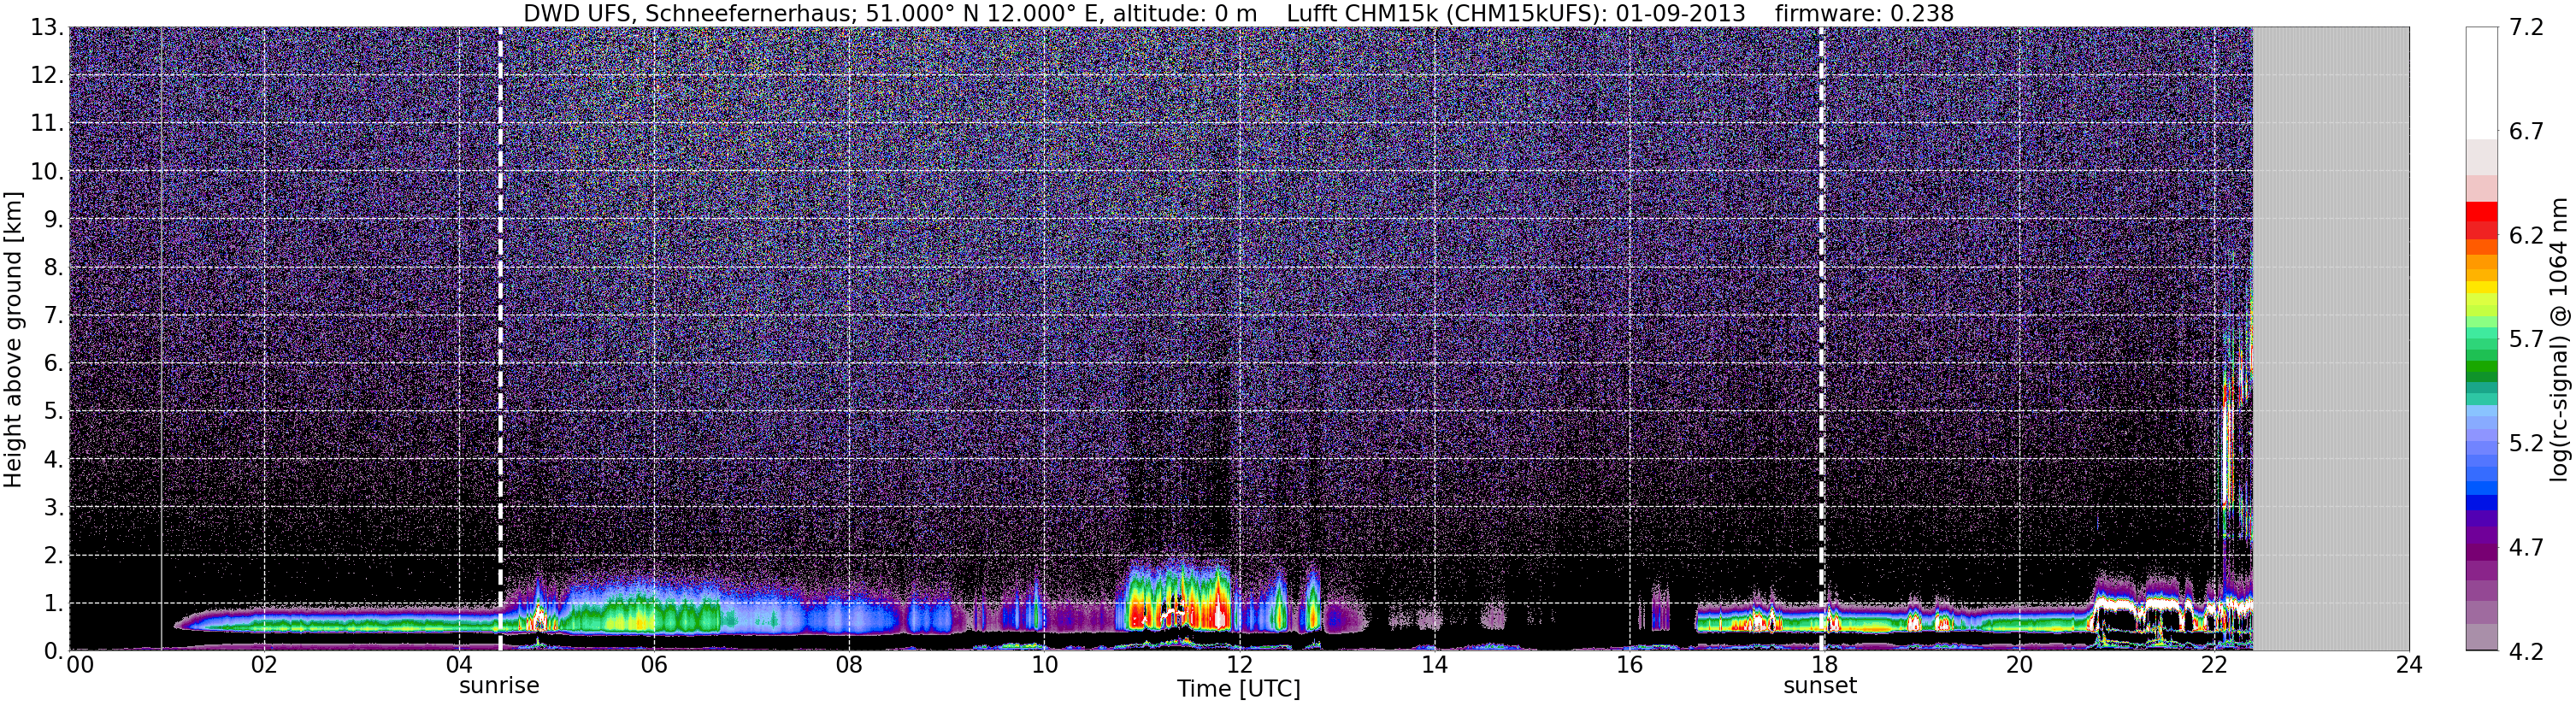Select the white dashed sunrise marker line
The height and width of the screenshot is (706, 2576).
point(500,339)
